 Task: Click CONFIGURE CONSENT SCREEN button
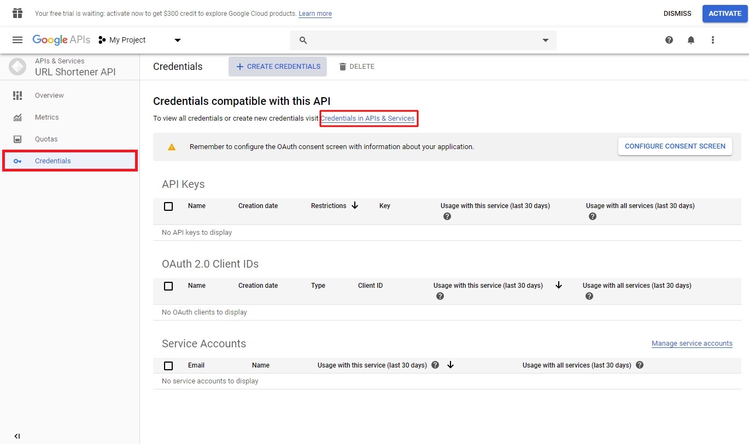pos(675,146)
